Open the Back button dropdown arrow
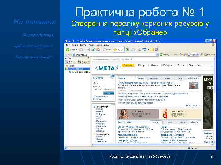This screenshot has height=165, width=221. coord(77,50)
